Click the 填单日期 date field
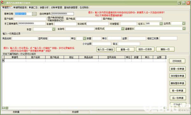191x115 pixels. pos(23,14)
